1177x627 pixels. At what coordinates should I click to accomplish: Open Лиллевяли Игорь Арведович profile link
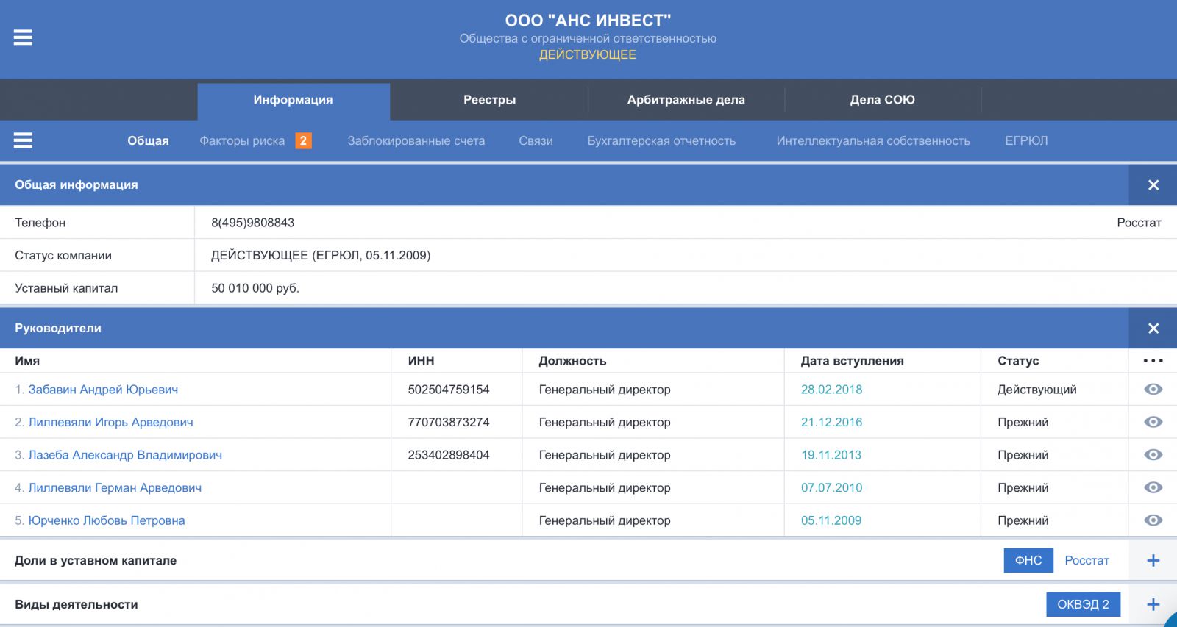pos(110,422)
